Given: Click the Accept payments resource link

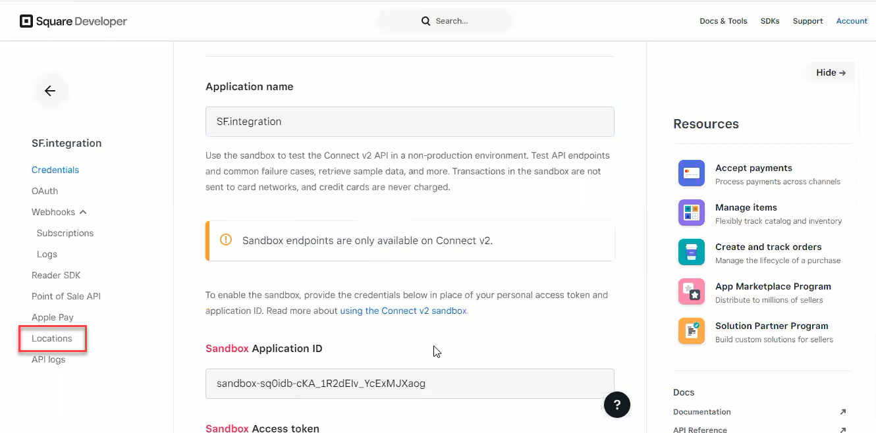Looking at the screenshot, I should coord(753,168).
